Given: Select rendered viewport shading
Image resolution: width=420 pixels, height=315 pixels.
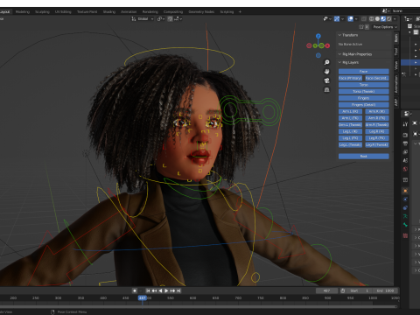Looking at the screenshot, I should click(389, 18).
